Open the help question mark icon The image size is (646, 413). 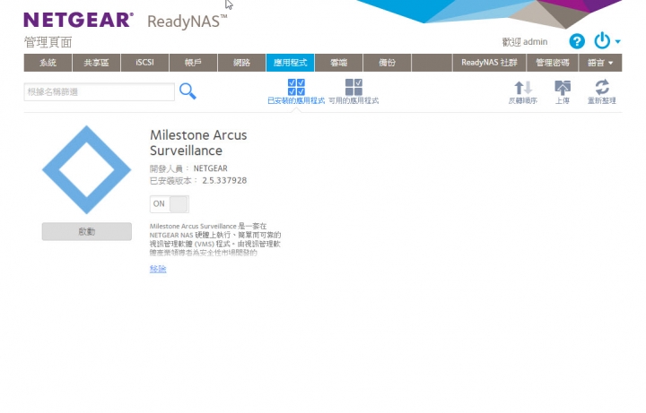(x=577, y=41)
